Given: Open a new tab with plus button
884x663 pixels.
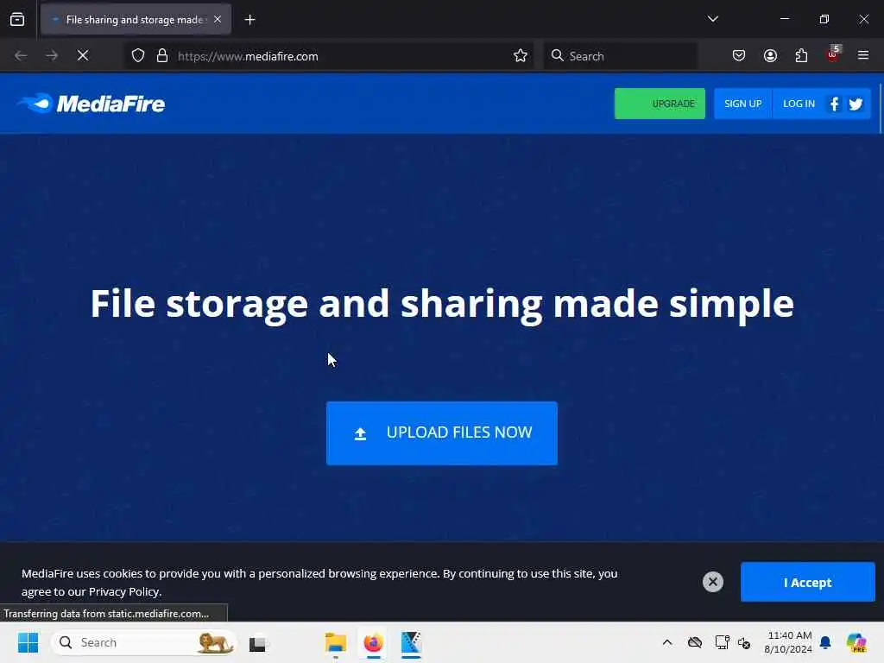Looking at the screenshot, I should (249, 20).
